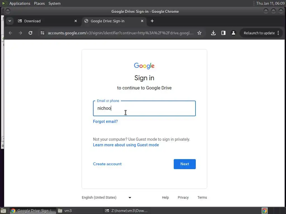Open the Applications menu
The width and height of the screenshot is (286, 214).
pos(20,3)
